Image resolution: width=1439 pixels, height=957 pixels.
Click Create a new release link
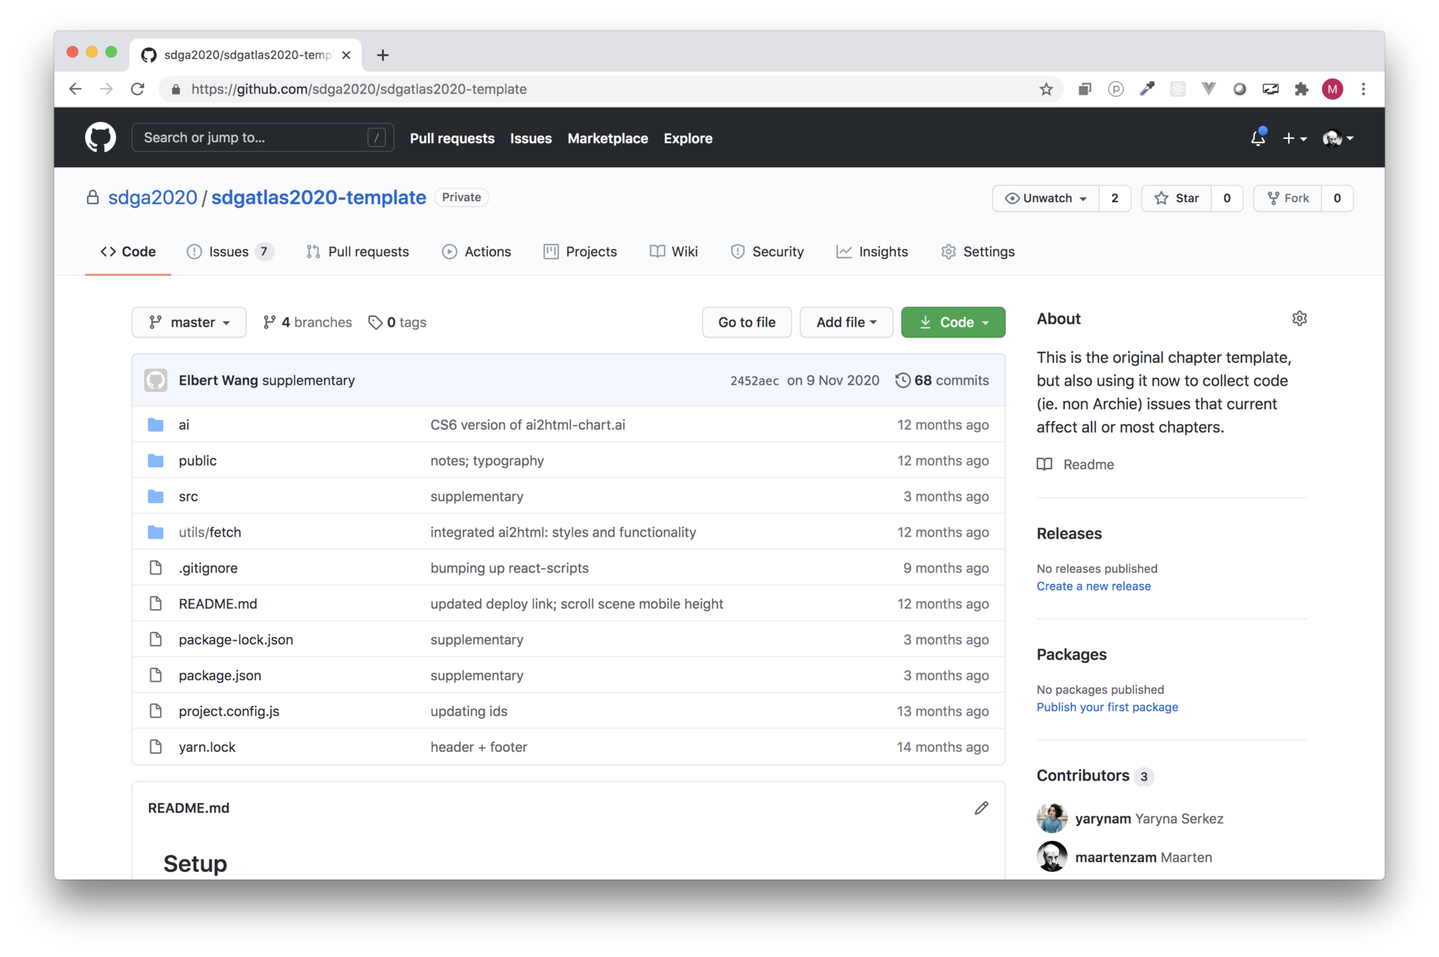pyautogui.click(x=1093, y=586)
